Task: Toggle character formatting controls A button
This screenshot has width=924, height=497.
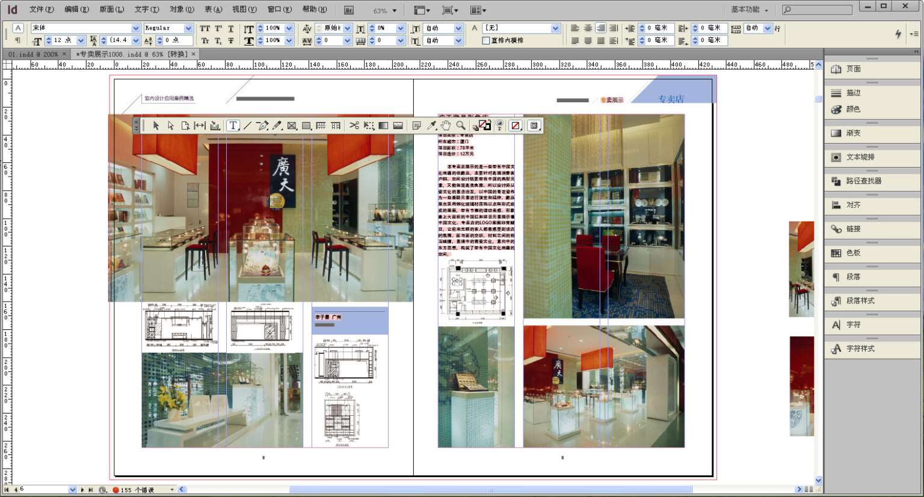Action: (x=18, y=28)
